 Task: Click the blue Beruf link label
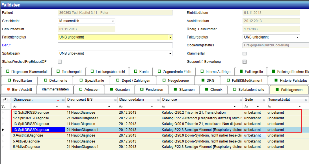[x=6, y=45]
